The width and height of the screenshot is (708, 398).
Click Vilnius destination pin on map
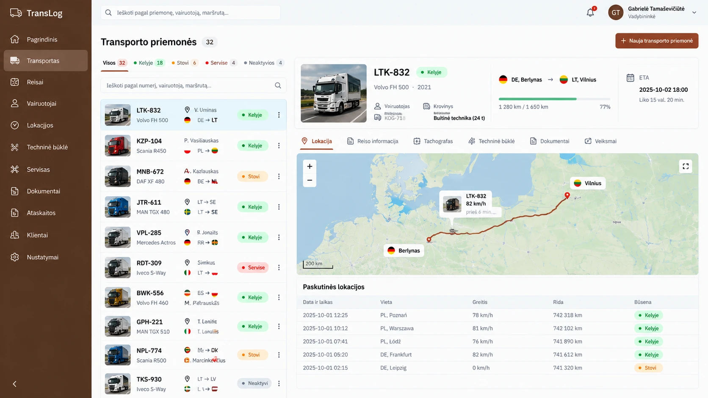pyautogui.click(x=567, y=195)
